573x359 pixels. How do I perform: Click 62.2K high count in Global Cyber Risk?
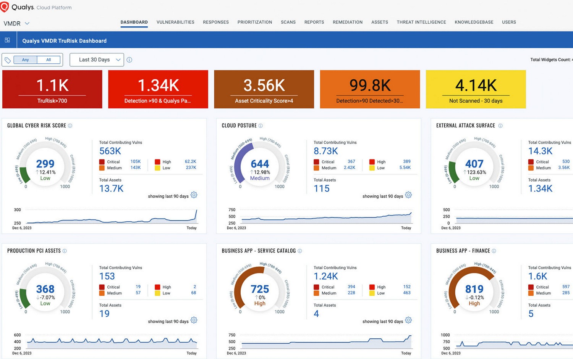point(191,161)
